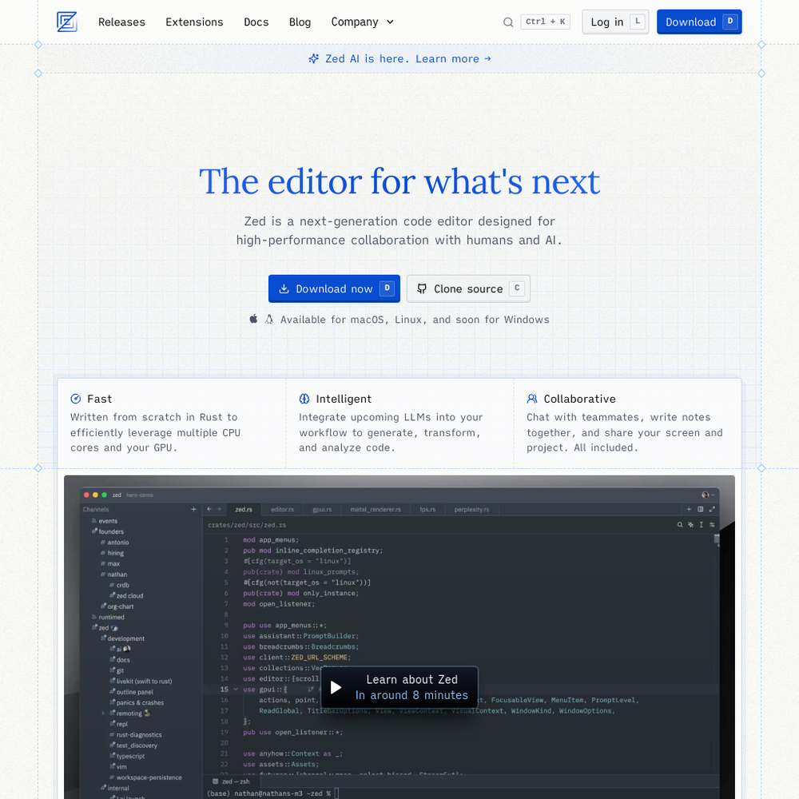This screenshot has height=799, width=799.
Task: Click the editor vertical scrollbar thumb
Action: coord(717,539)
